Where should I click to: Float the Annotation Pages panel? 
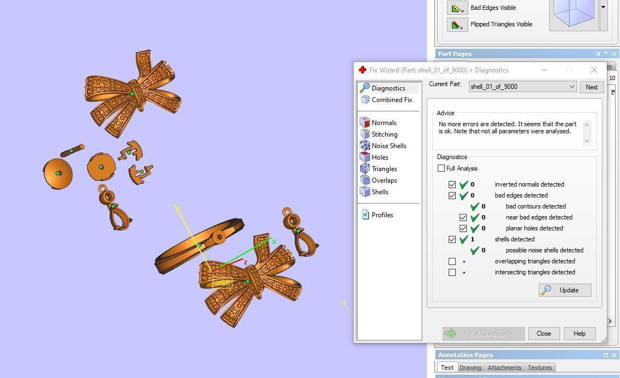606,355
